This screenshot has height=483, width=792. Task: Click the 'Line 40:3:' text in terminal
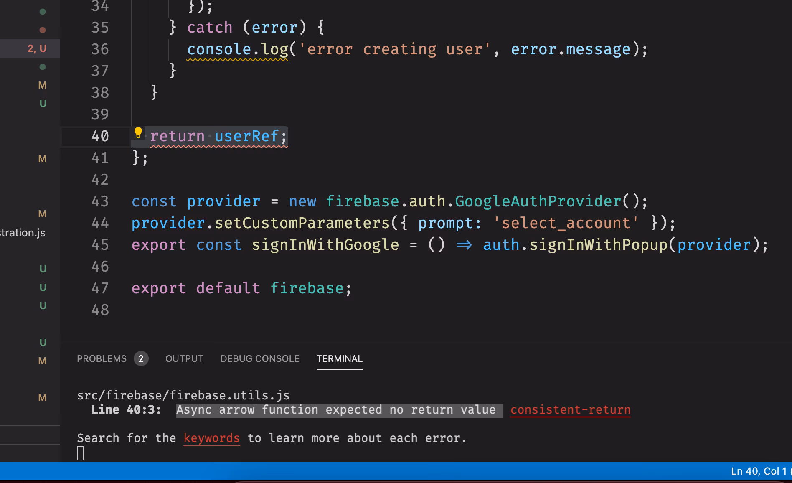(x=126, y=410)
